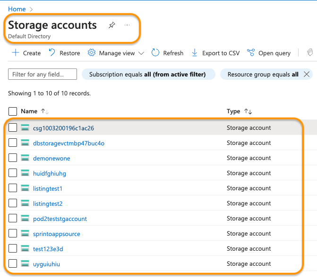317x279 pixels.
Task: Open the uyguiuhiu storage account
Action: (x=46, y=264)
